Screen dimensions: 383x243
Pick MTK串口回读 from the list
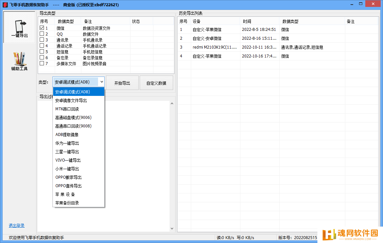click(x=79, y=109)
